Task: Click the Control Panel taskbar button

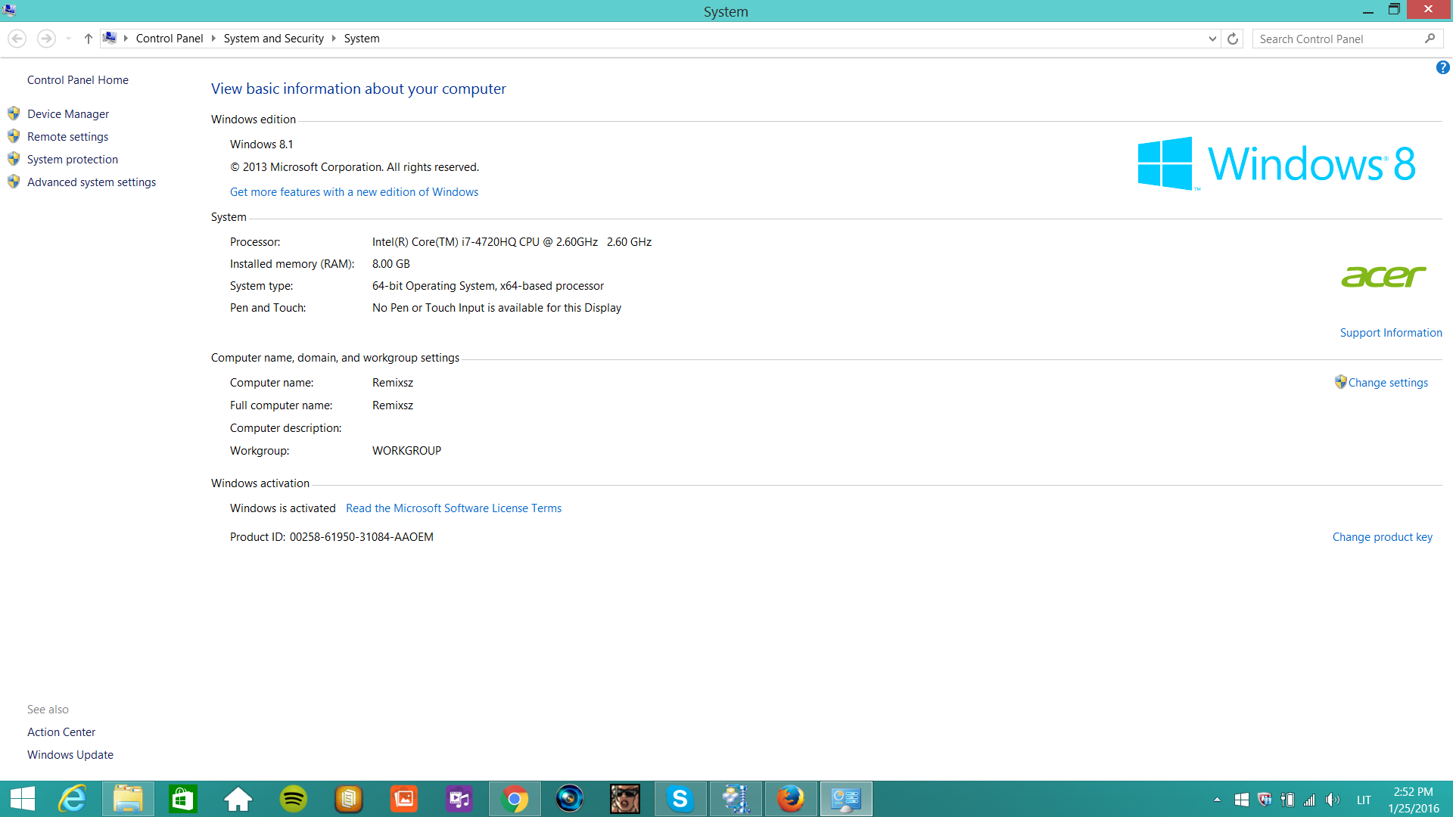Action: [846, 799]
